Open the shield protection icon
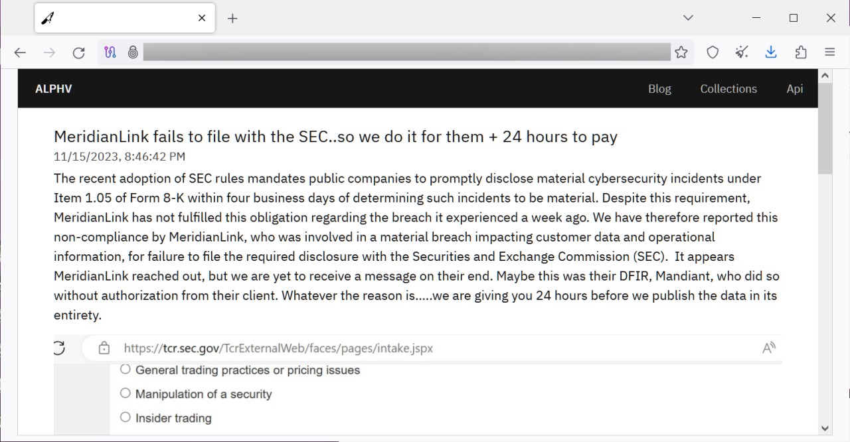Image resolution: width=850 pixels, height=442 pixels. pos(713,52)
